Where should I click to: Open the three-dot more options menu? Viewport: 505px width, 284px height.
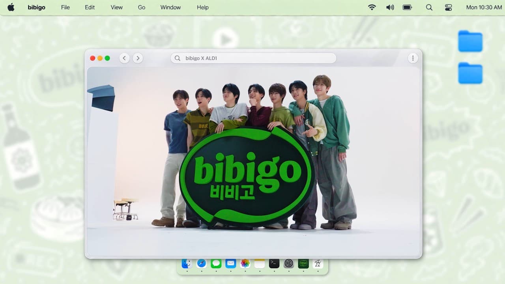(413, 58)
